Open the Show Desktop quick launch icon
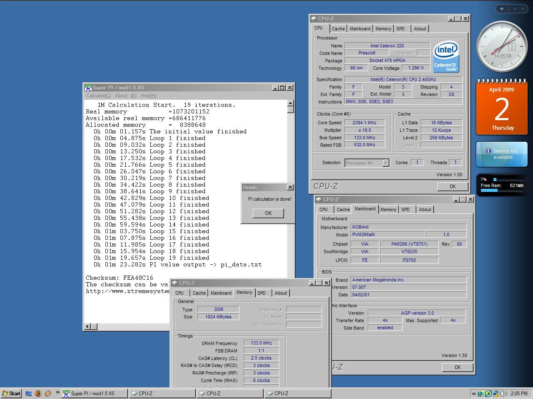 click(29, 393)
